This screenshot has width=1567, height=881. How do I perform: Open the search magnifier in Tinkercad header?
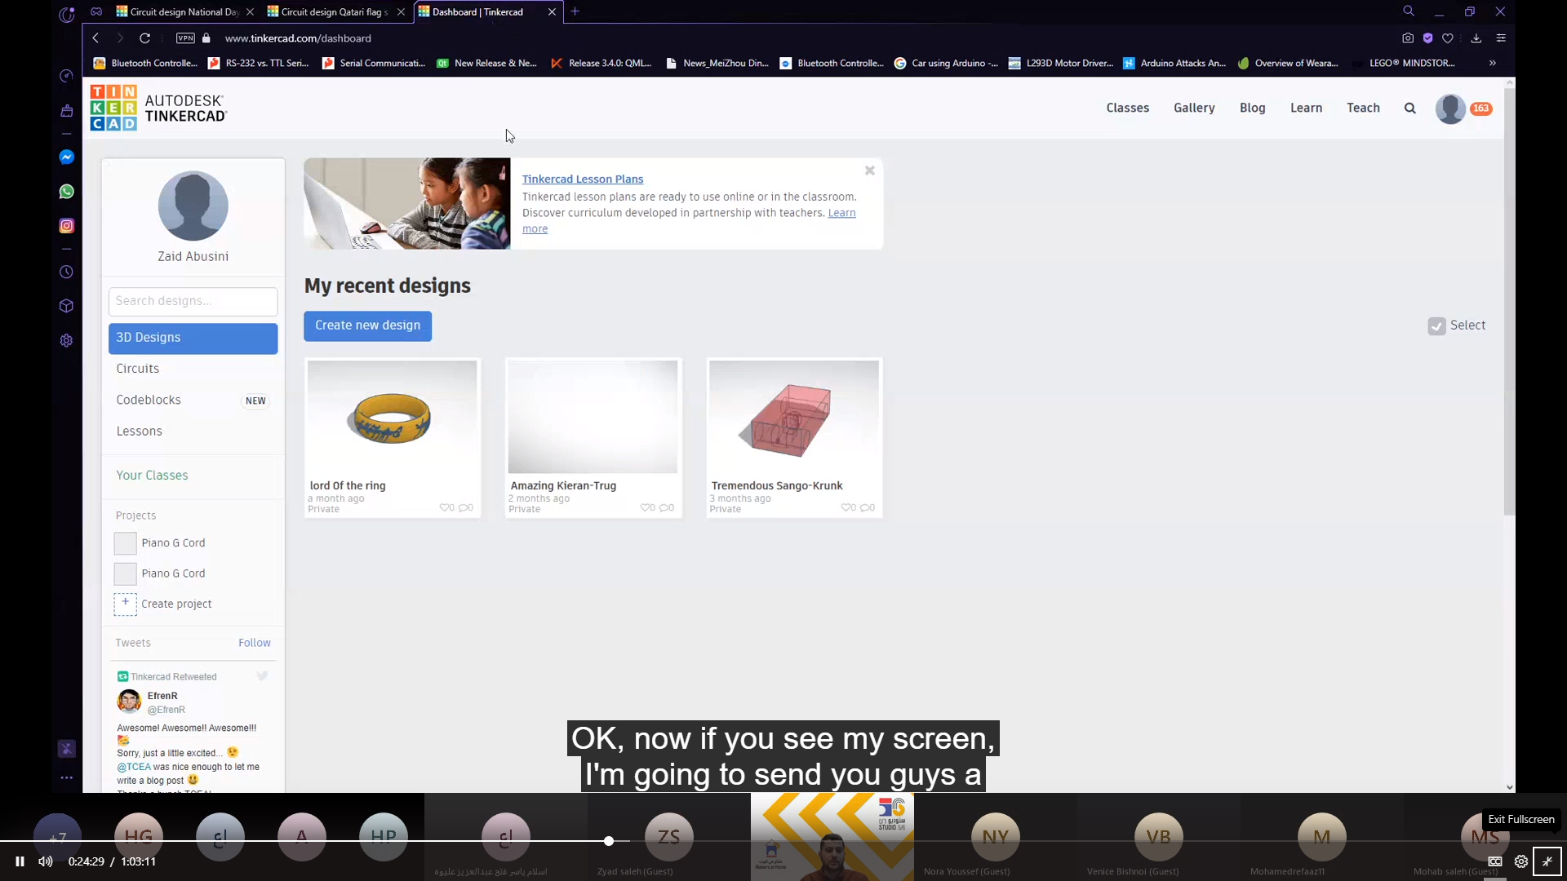tap(1409, 108)
